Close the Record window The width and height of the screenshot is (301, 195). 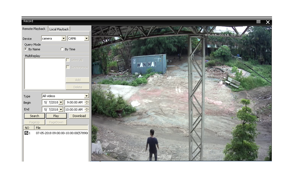pos(268,22)
